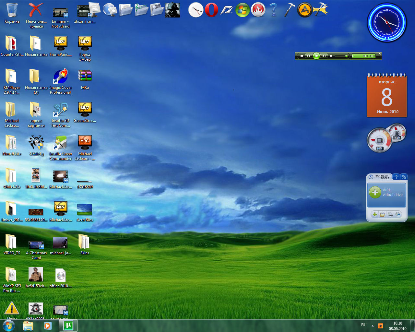This screenshot has width=415, height=332.
Task: Stop playback in the media player gadget
Action: click(302, 56)
